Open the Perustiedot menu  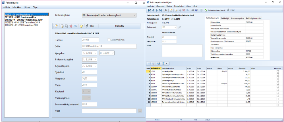[x=179, y=6]
